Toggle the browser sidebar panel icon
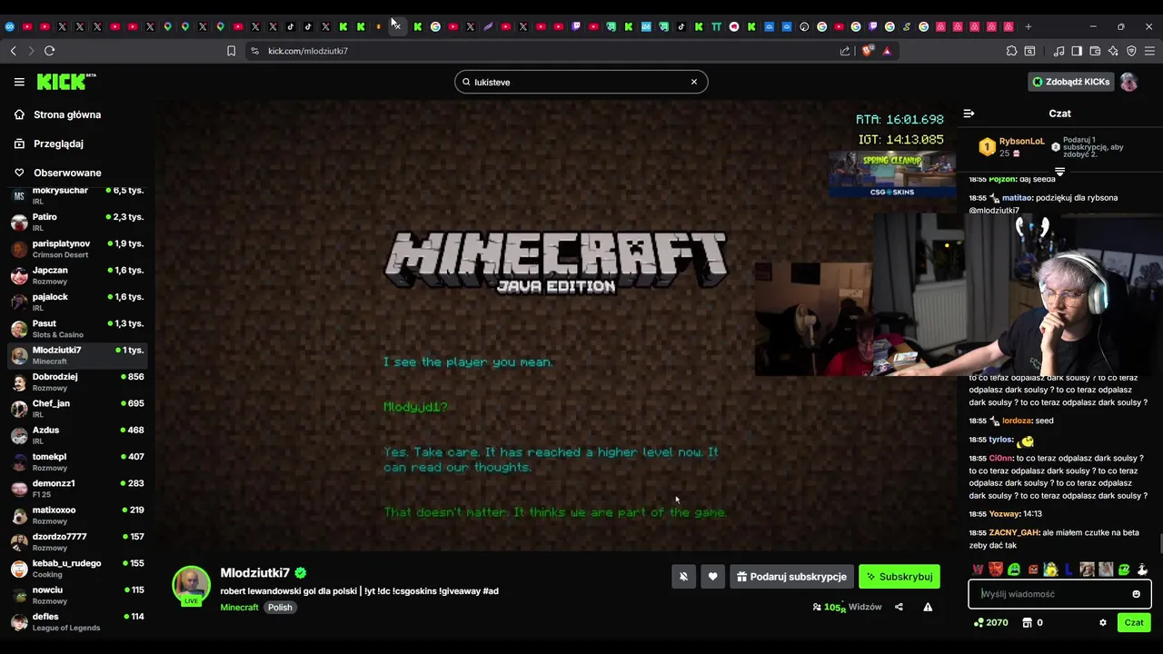The height and width of the screenshot is (654, 1163). [x=1077, y=51]
